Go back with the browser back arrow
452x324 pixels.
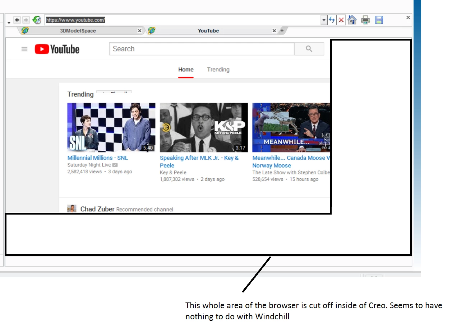click(17, 20)
